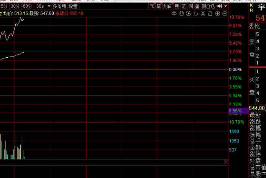Click the 买盘 buy orders label
266x178 pixels.
[x=252, y=86]
